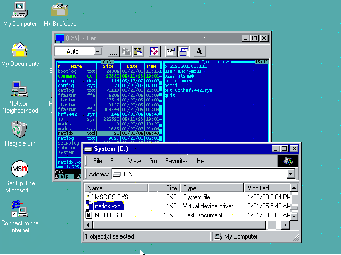Sort by the Modified column header

pyautogui.click(x=267, y=188)
